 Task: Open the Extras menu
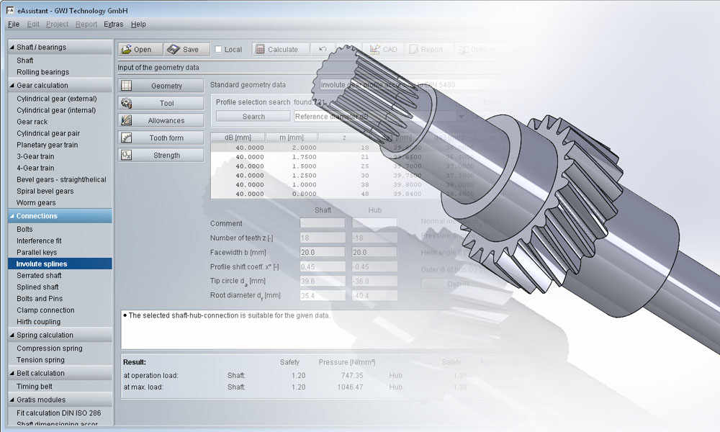pos(113,24)
